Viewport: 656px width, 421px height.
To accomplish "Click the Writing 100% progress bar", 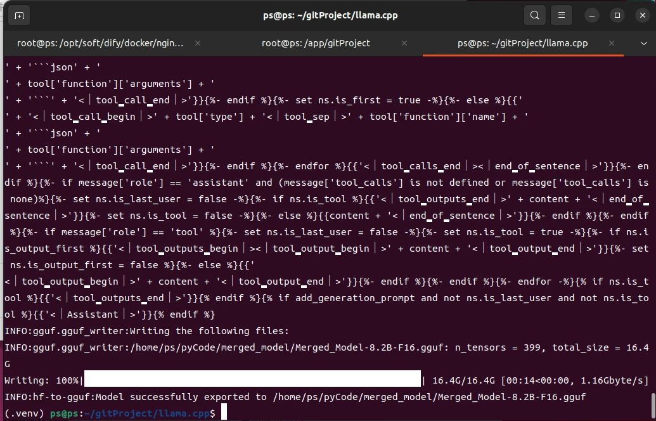I will tap(252, 379).
